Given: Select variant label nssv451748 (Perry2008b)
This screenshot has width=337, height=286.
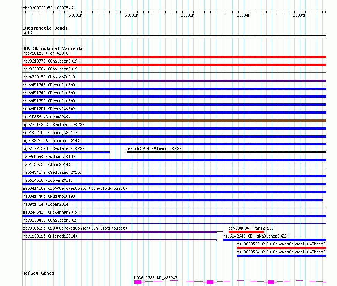Looking at the screenshot, I should [49, 85].
